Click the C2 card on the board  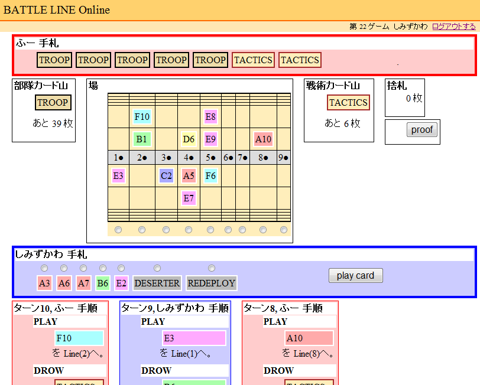[x=166, y=176]
